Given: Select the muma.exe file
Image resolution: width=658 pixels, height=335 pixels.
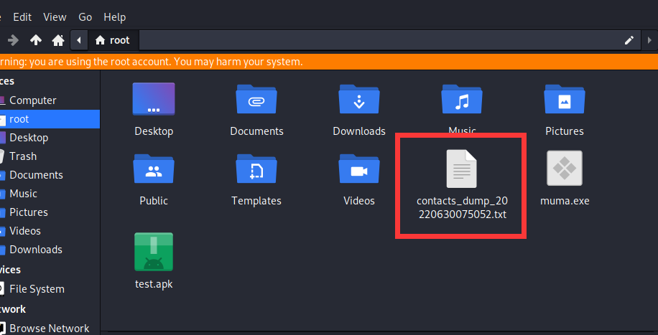Looking at the screenshot, I should pos(564,169).
